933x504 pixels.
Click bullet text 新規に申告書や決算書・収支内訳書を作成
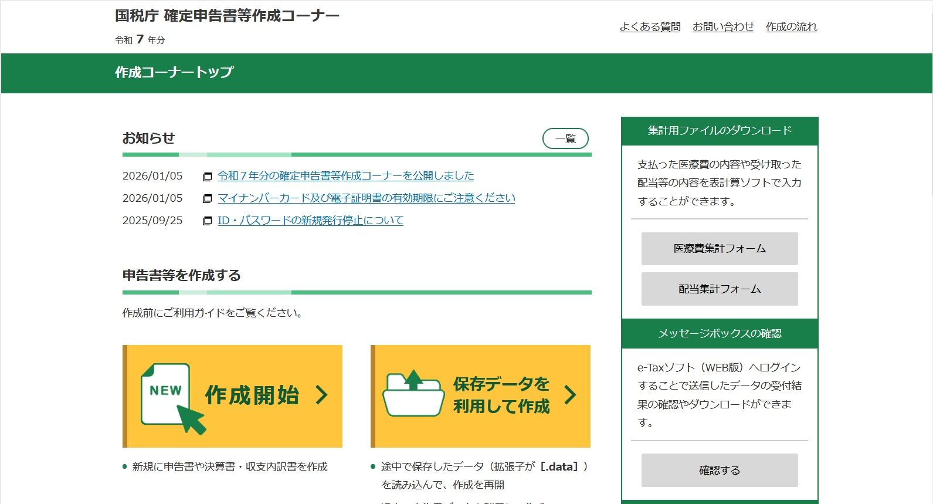pos(230,466)
